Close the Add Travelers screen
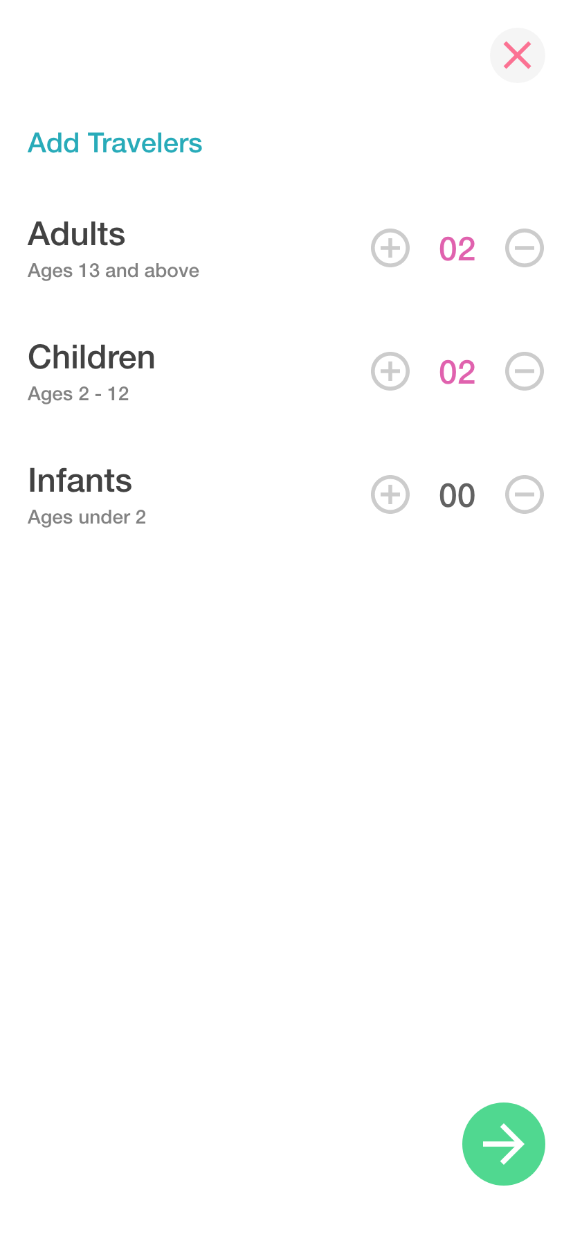 point(517,55)
